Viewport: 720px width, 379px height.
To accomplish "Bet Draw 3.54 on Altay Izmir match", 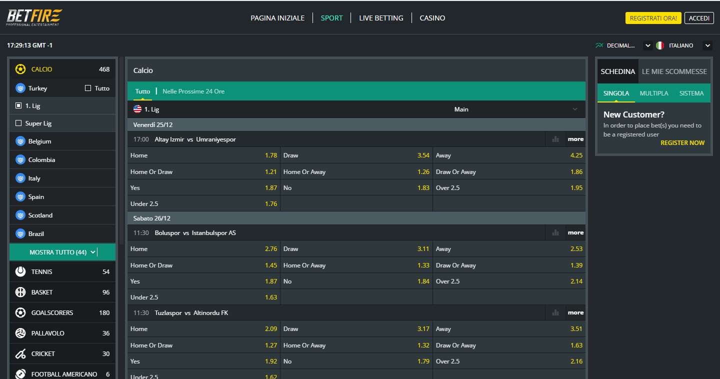I will pos(356,155).
